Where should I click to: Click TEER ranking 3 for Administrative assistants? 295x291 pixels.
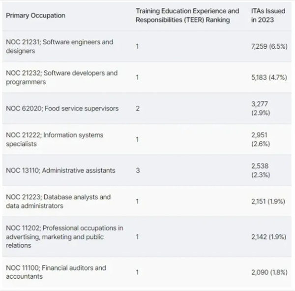[138, 170]
